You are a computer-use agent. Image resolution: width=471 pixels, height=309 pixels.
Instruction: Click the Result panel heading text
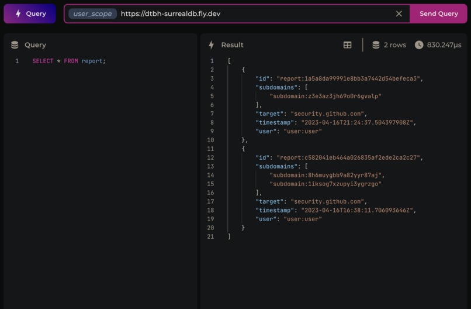(x=232, y=45)
